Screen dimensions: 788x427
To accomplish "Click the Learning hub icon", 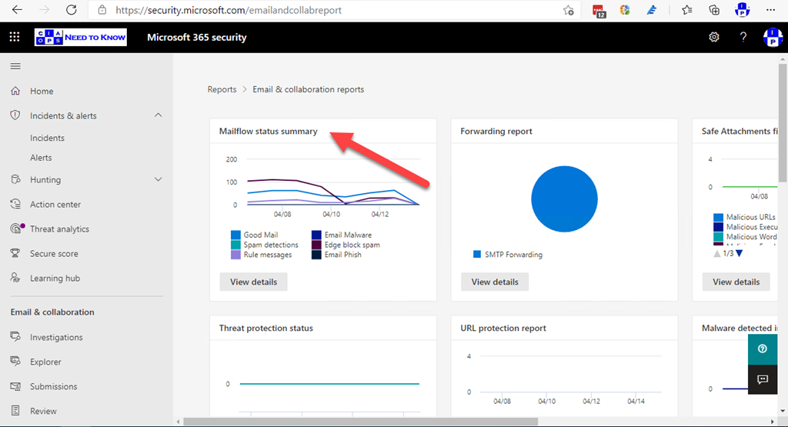I will click(15, 279).
